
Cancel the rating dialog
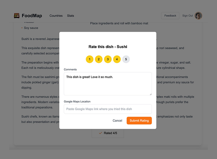(x=117, y=121)
